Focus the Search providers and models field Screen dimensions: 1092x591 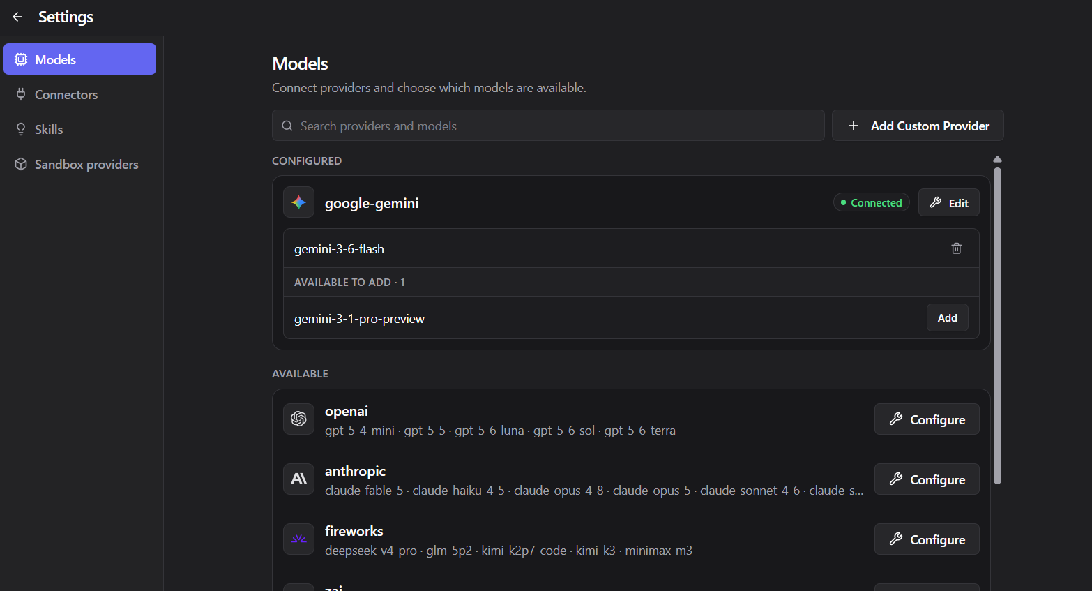(x=548, y=126)
